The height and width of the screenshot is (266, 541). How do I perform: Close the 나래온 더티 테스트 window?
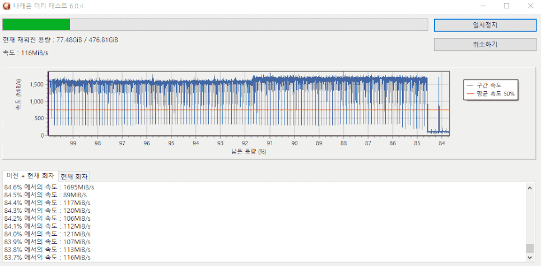click(x=530, y=6)
